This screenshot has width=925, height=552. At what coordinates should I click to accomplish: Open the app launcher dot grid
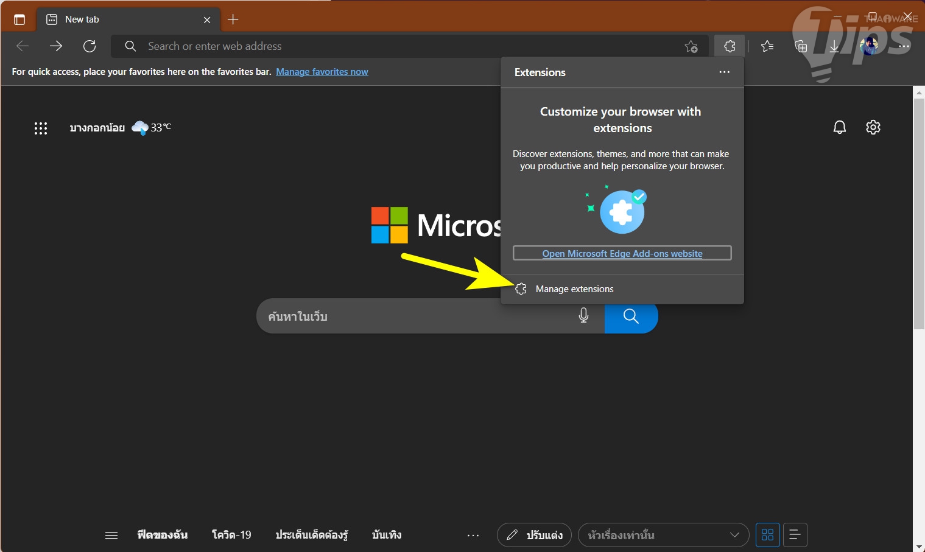(x=41, y=128)
